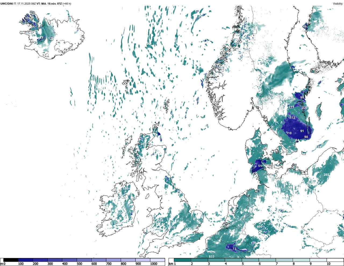This screenshot has width=344, height=266.
Task: Click the '110' value in southern Sweden
Action: (x=289, y=133)
